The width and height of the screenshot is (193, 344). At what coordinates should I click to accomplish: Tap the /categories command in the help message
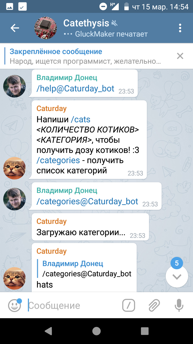click(58, 160)
